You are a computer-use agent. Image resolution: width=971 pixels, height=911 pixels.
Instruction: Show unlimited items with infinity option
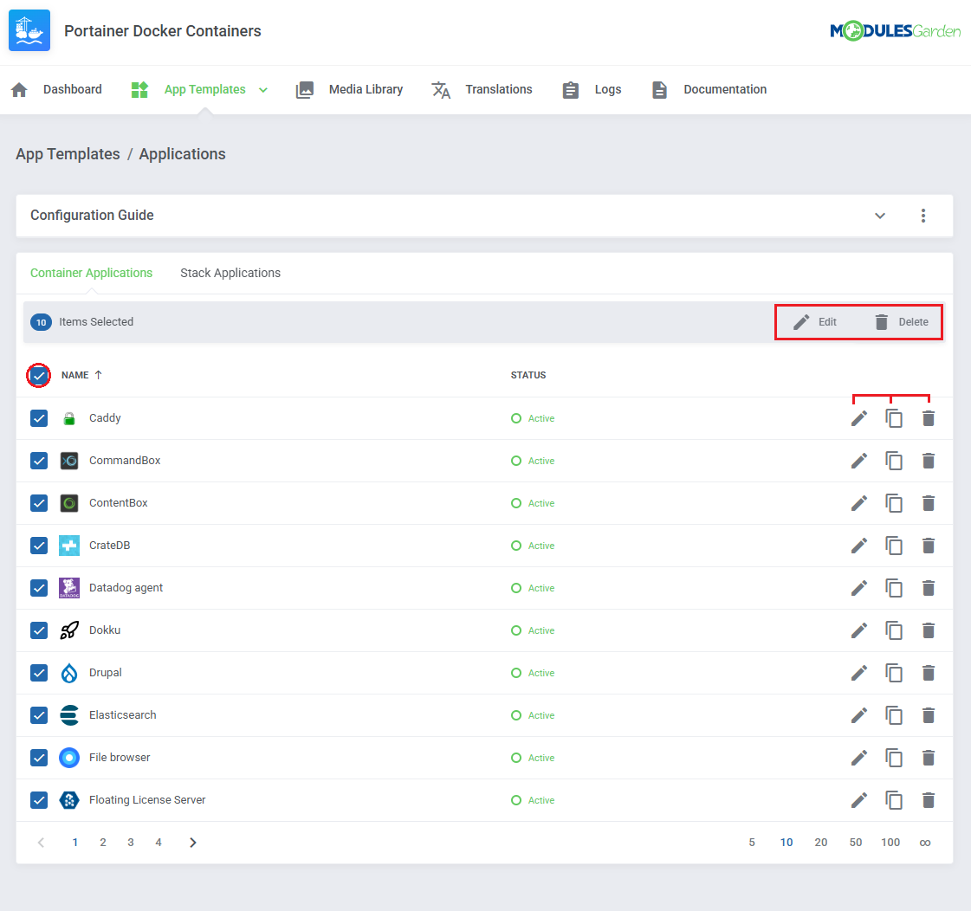[x=924, y=843]
